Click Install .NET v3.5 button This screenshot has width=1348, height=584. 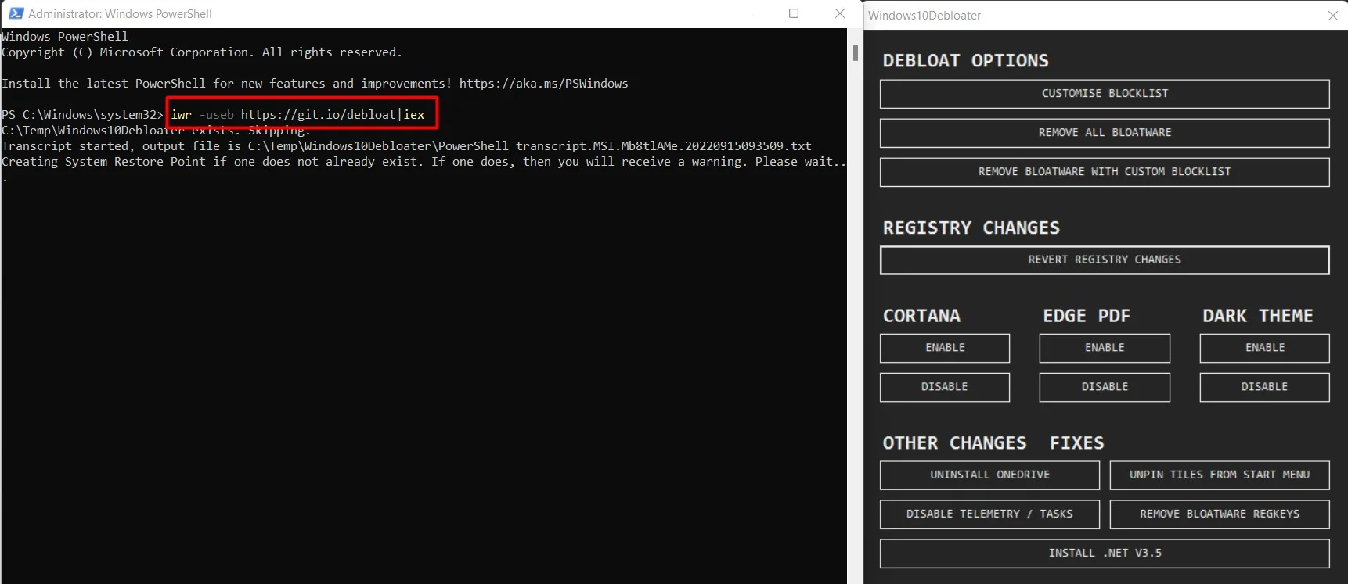click(x=1105, y=554)
